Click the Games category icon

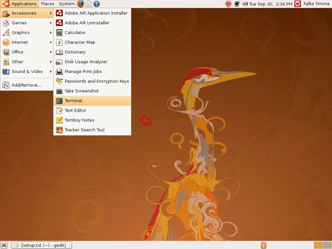point(6,23)
